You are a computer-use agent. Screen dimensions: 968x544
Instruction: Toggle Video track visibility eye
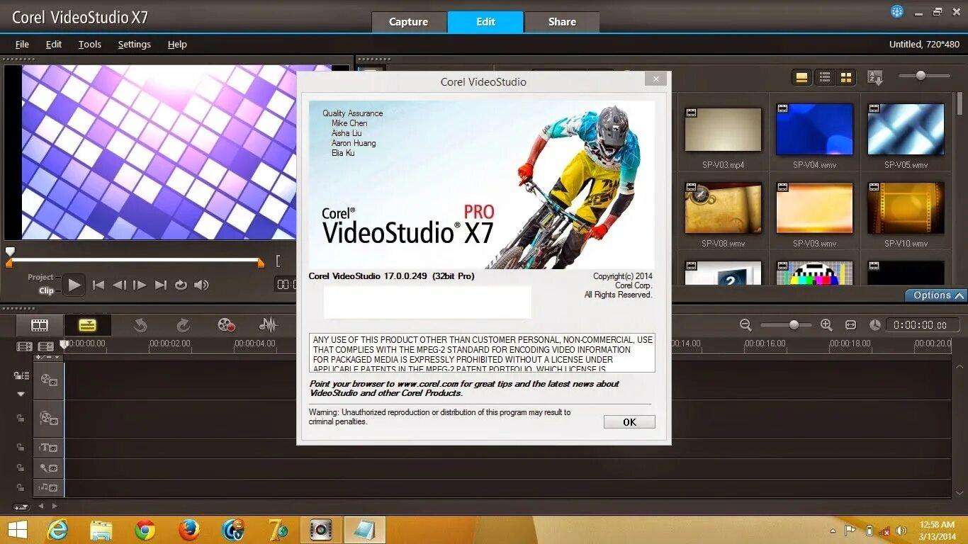tap(53, 382)
